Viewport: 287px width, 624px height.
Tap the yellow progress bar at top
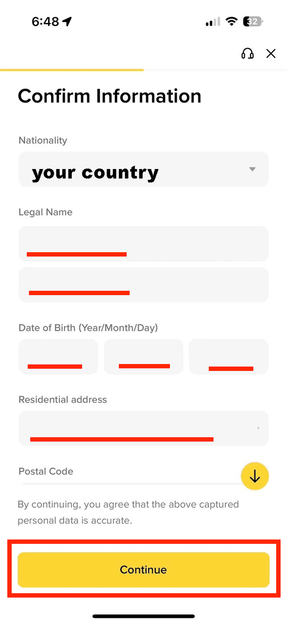coord(72,70)
